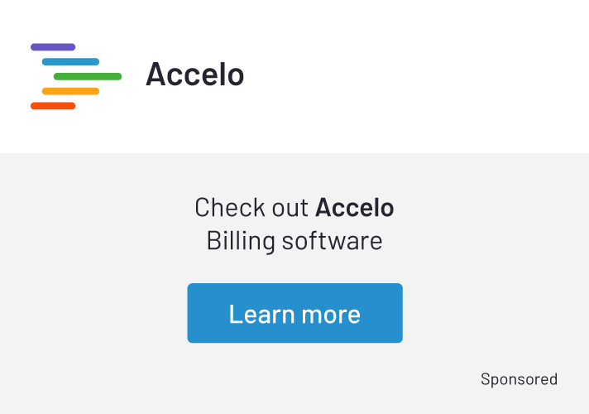Click the word Learn on the blue button
Viewport: 589px width, 414px height.
(261, 314)
